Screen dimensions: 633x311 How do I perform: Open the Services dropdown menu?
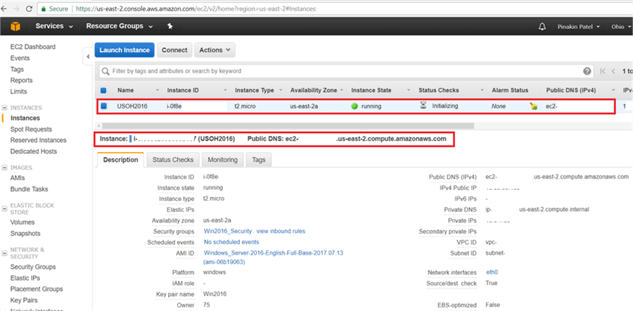(x=54, y=26)
